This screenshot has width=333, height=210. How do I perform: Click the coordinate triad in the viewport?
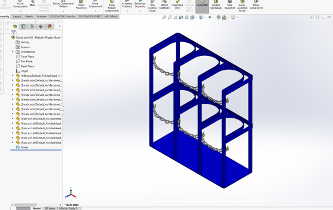(x=71, y=193)
